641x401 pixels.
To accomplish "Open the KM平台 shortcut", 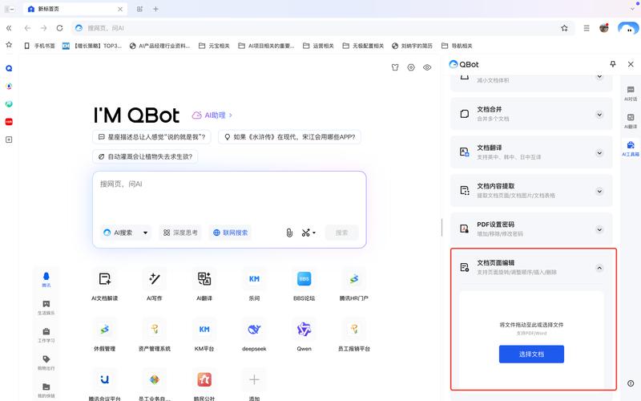I will [204, 335].
